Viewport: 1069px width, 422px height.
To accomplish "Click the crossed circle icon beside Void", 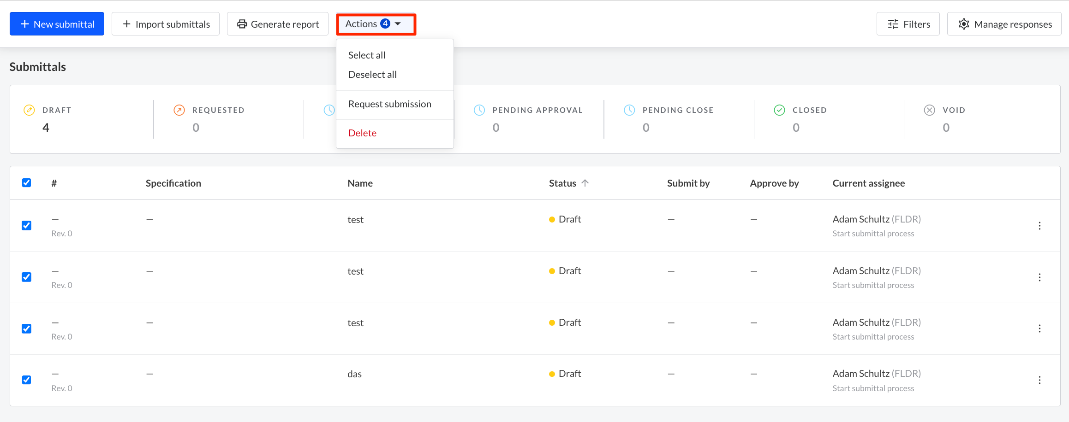I will click(x=930, y=110).
